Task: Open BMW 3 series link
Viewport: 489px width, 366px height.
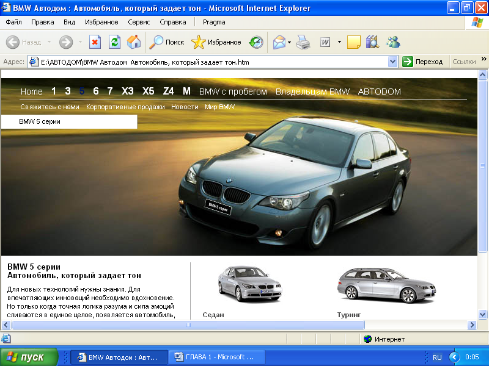Action: (68, 91)
